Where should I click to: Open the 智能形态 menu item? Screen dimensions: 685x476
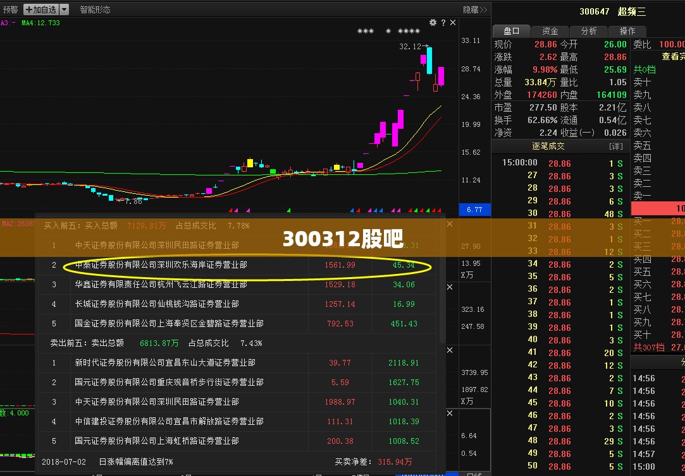coord(96,9)
